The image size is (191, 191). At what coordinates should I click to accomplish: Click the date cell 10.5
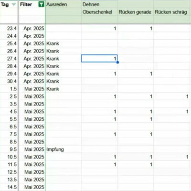(9, 157)
